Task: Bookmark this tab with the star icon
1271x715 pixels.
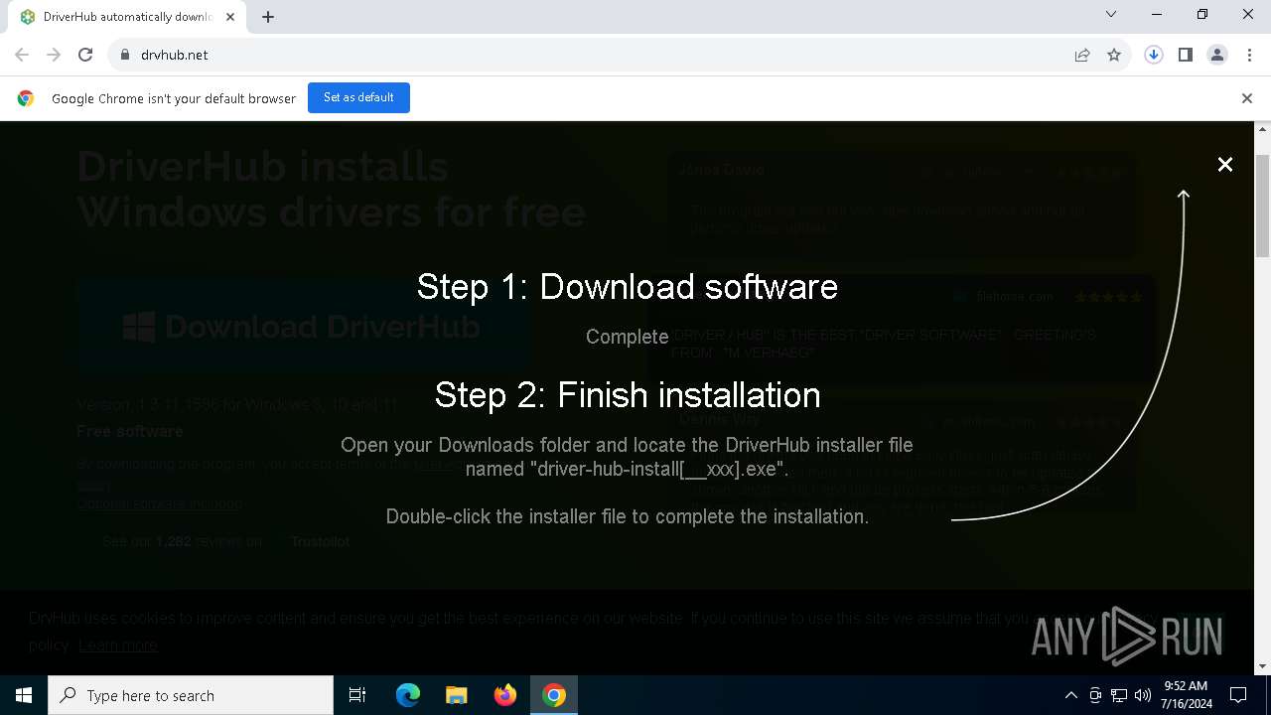Action: tap(1114, 55)
